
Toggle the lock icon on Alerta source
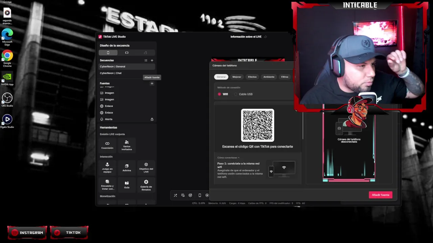point(152,119)
